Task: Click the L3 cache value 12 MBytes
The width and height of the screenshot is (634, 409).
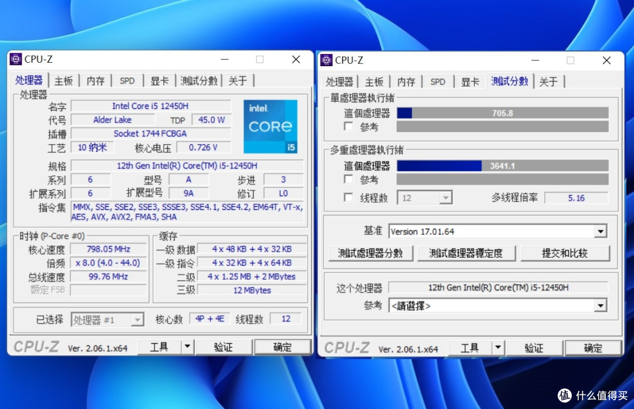Action: tap(252, 290)
